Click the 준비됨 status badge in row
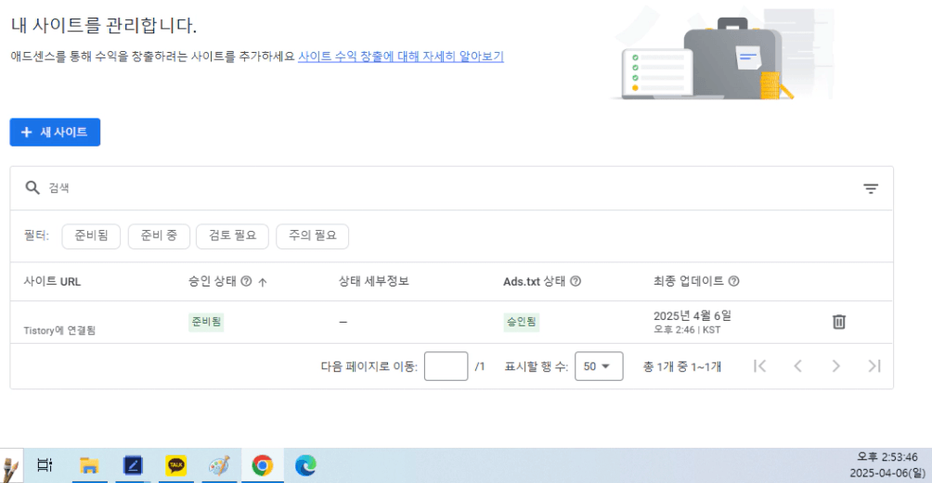 pyautogui.click(x=206, y=322)
